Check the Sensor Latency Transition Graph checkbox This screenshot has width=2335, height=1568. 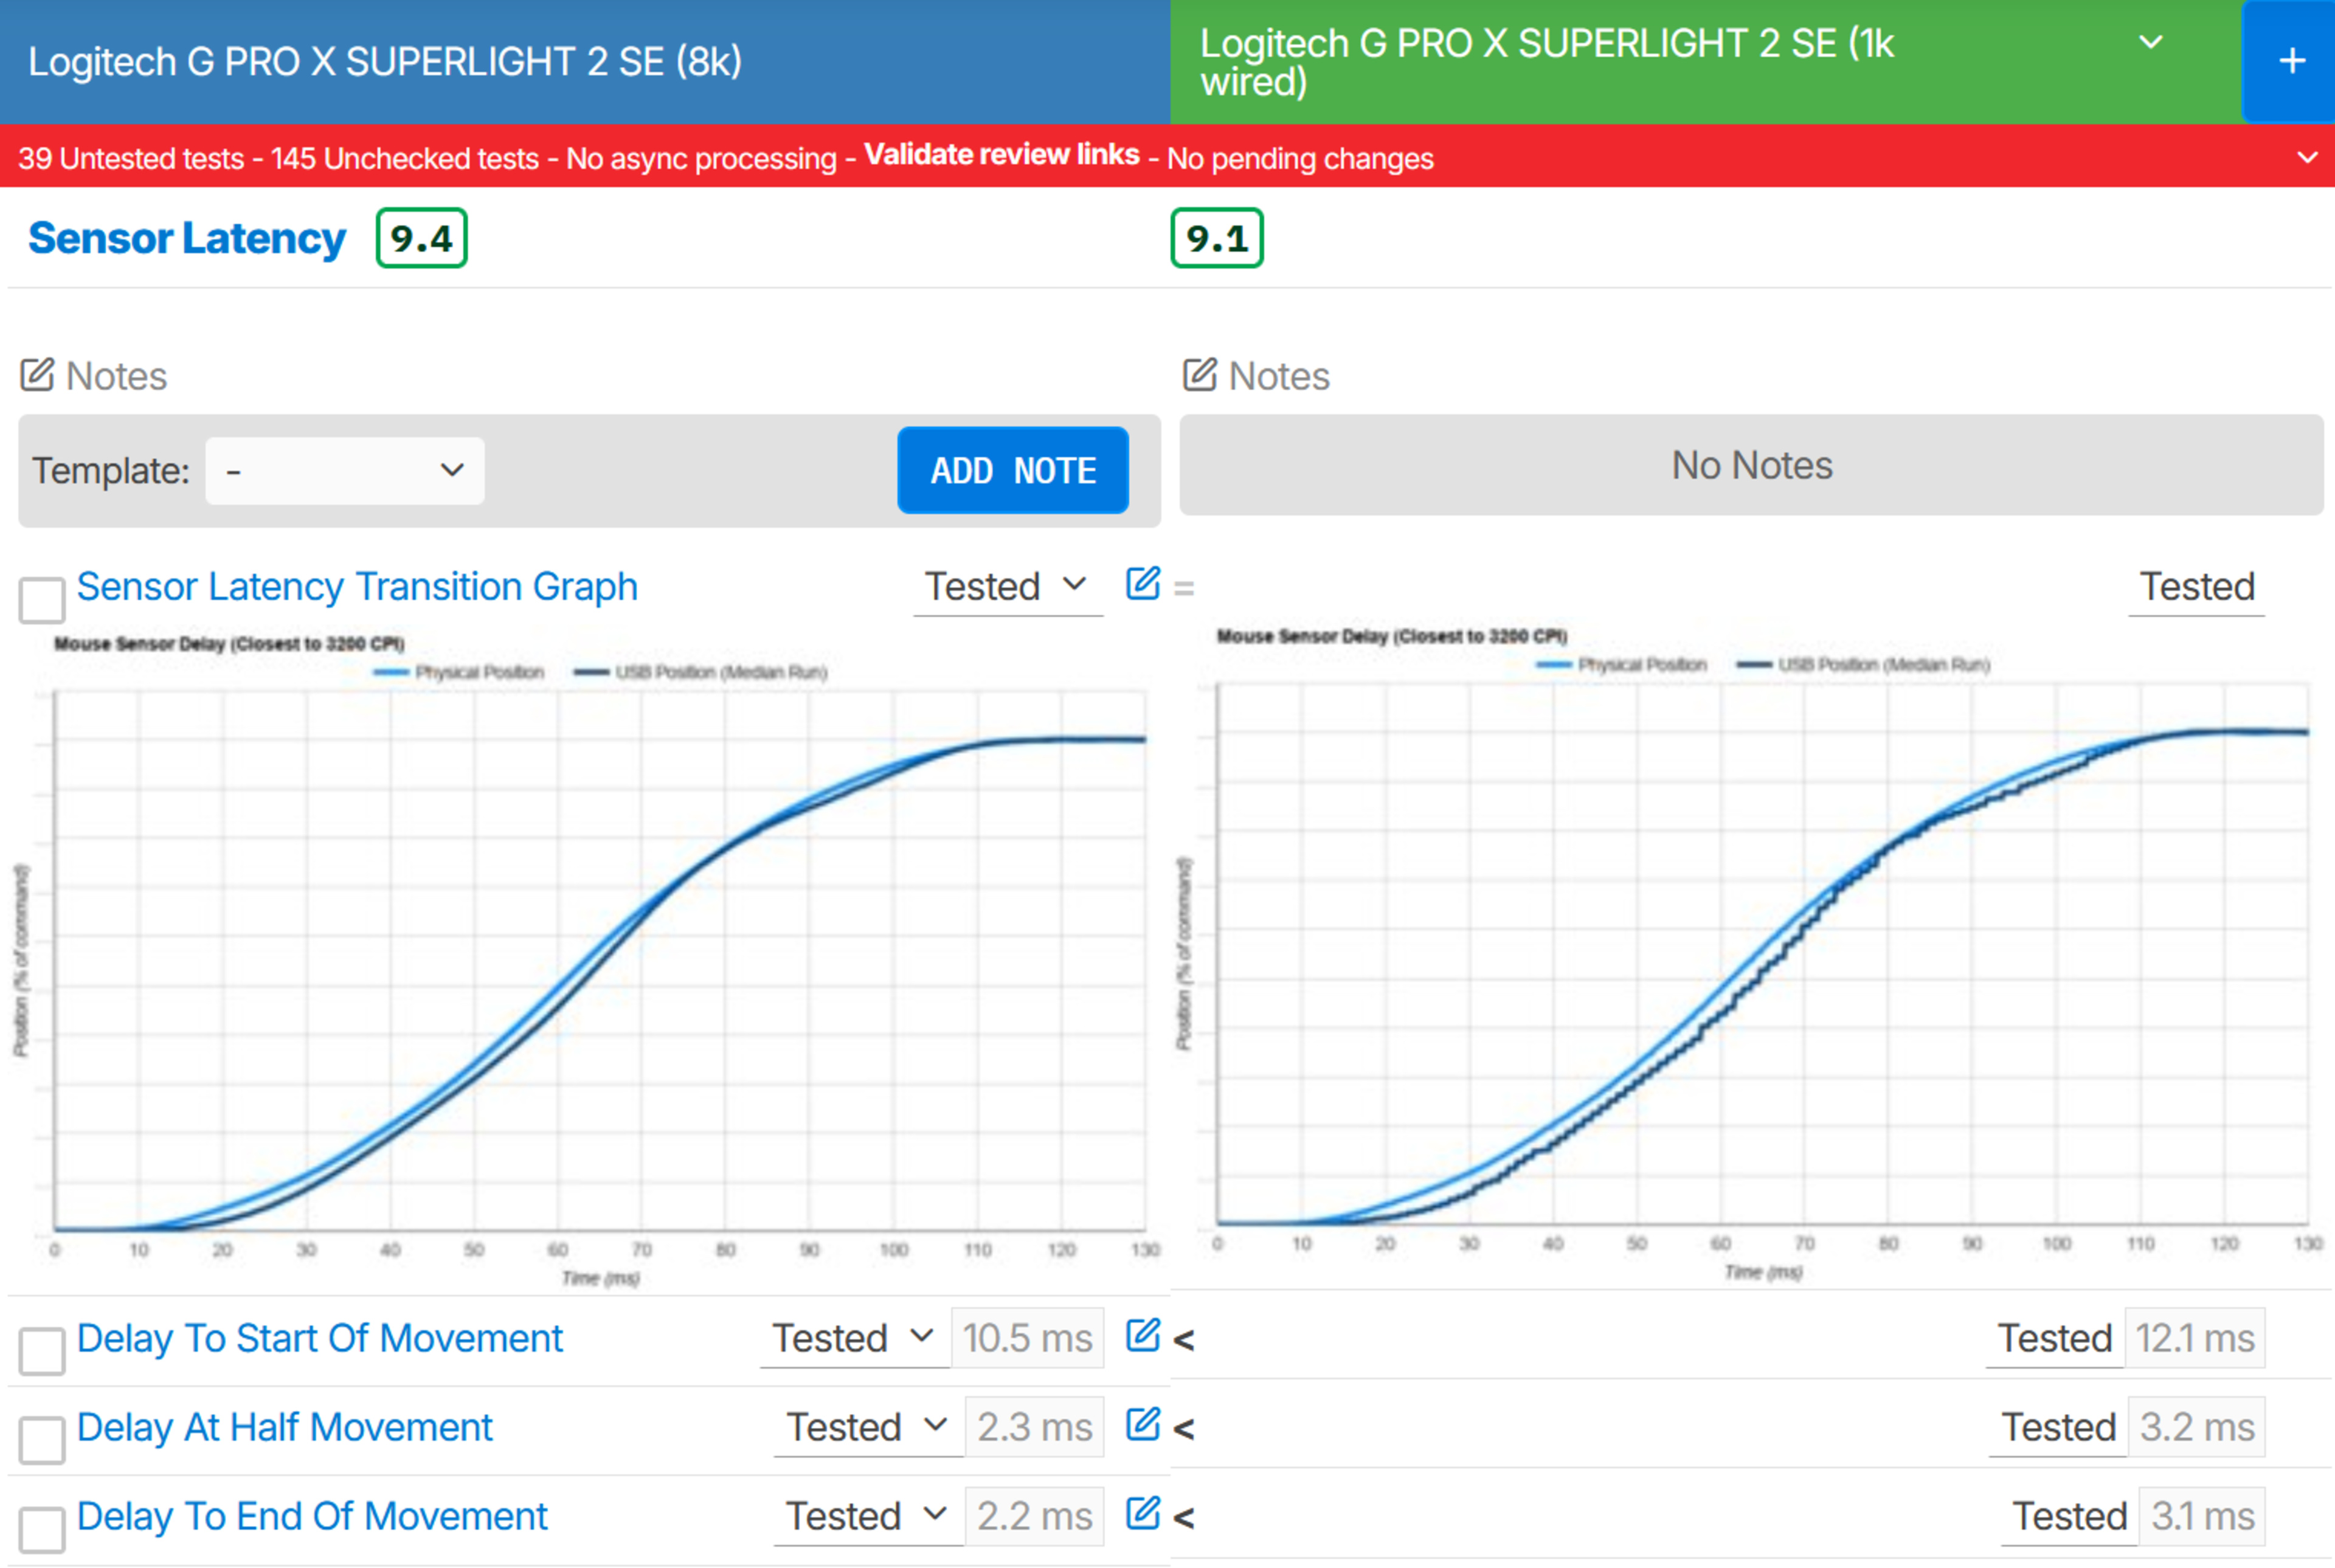42,599
